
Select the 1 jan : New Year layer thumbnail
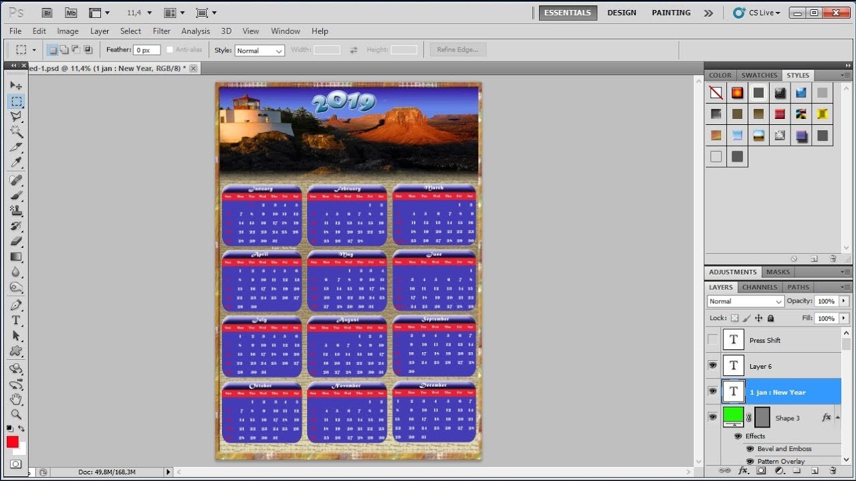734,392
